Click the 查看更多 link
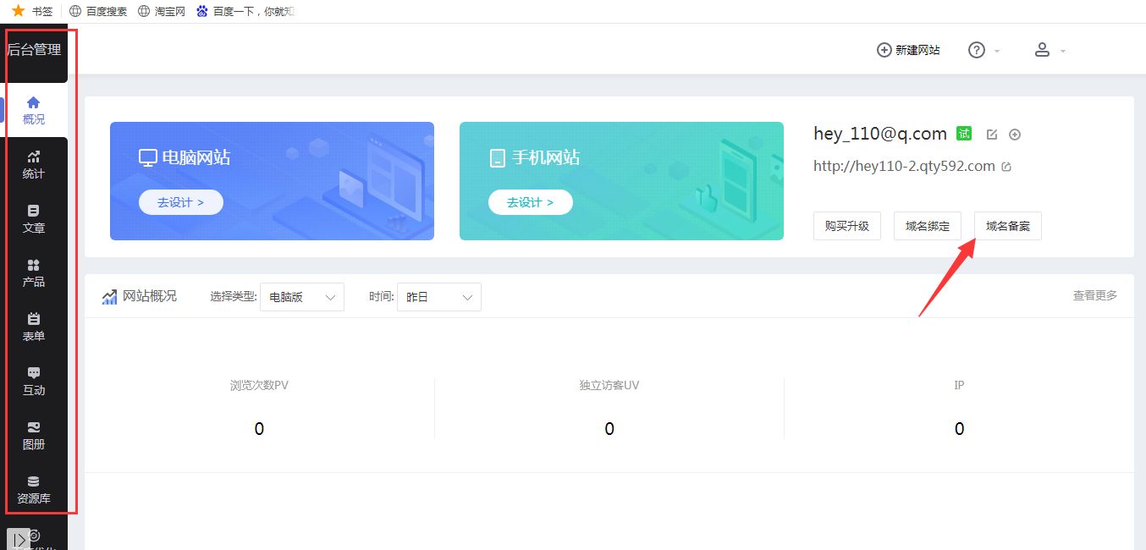 (1094, 295)
